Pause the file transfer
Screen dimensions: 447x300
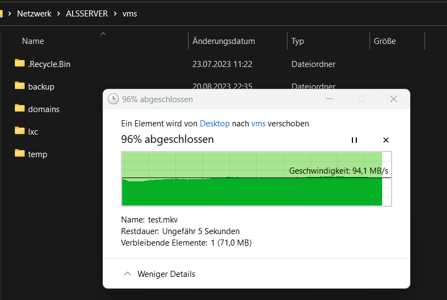point(354,140)
